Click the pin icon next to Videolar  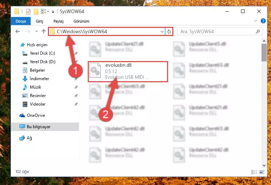click(x=76, y=104)
